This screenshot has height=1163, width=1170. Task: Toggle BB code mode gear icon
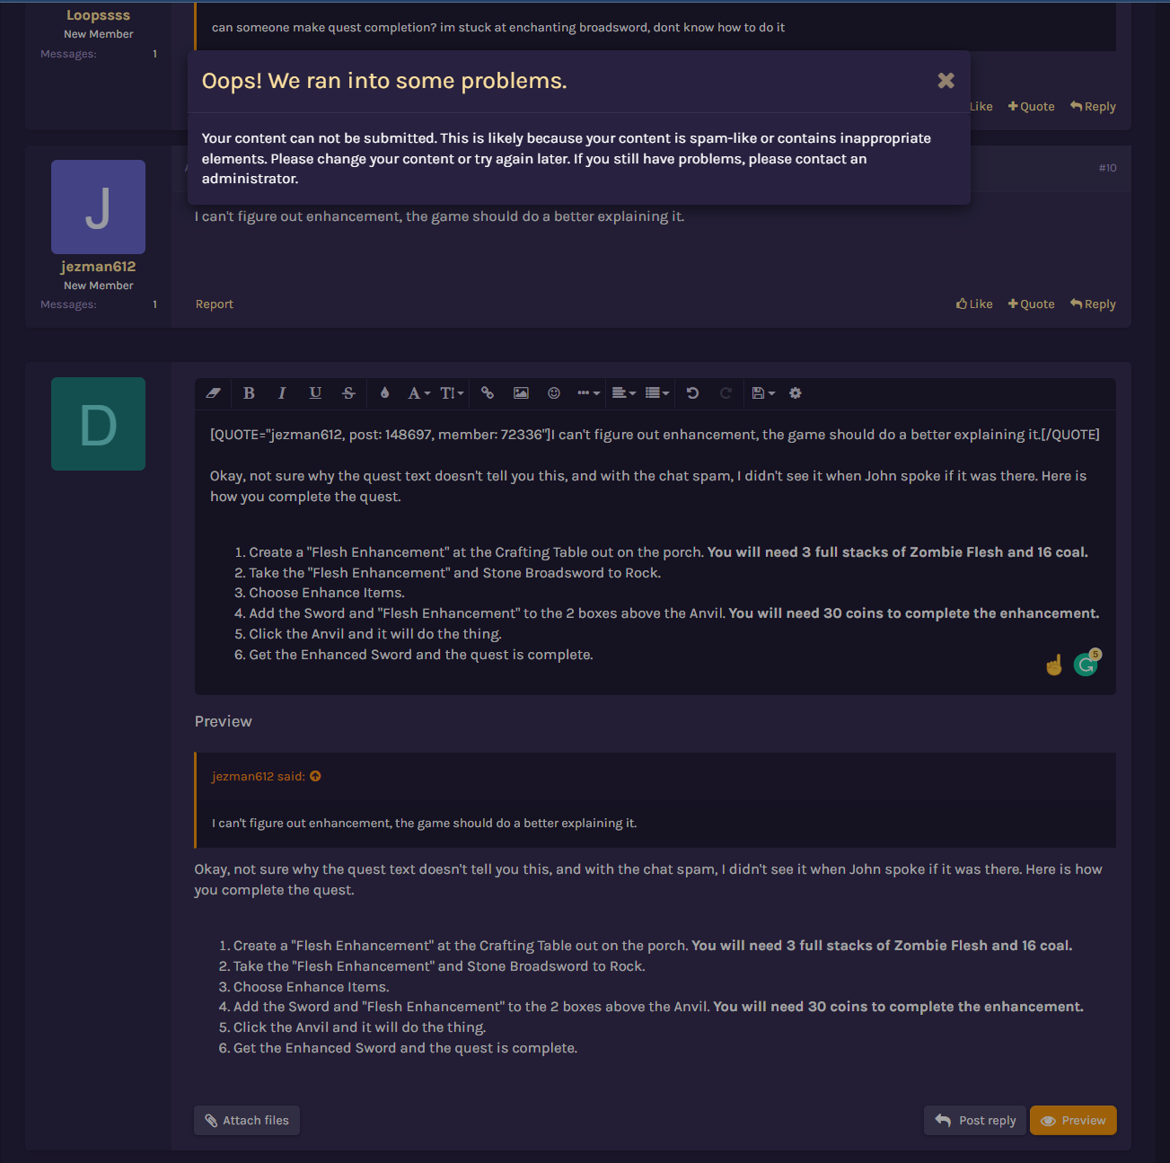(795, 393)
